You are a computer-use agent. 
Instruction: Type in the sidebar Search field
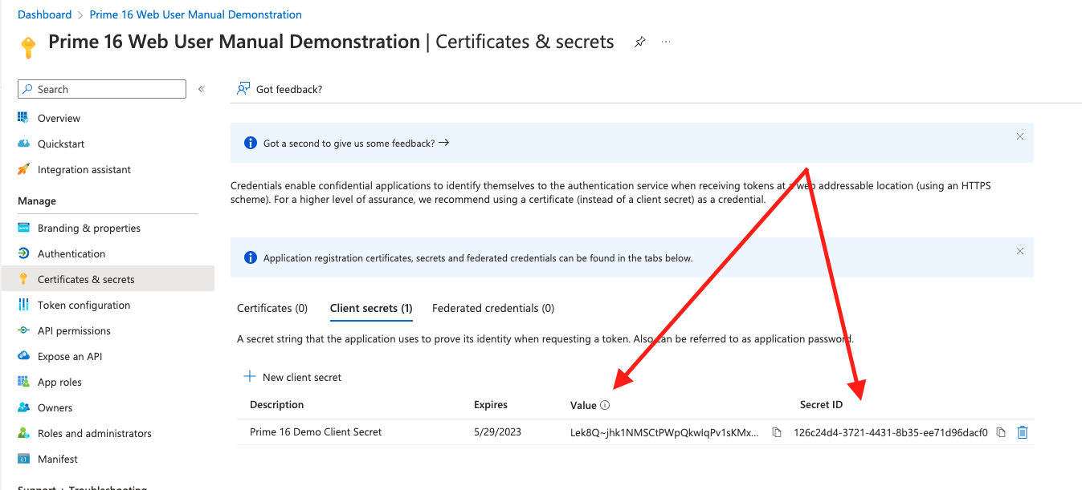(x=108, y=89)
